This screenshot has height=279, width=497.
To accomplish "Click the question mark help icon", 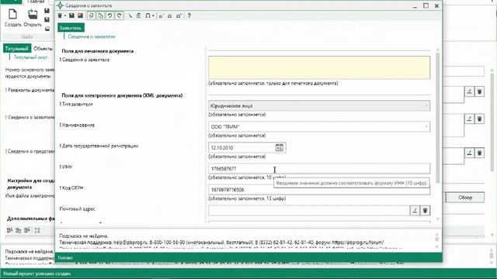I will [x=189, y=15].
